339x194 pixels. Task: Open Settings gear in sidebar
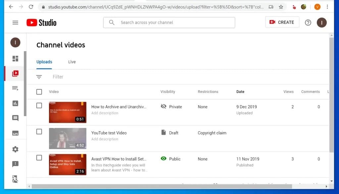[x=15, y=149]
